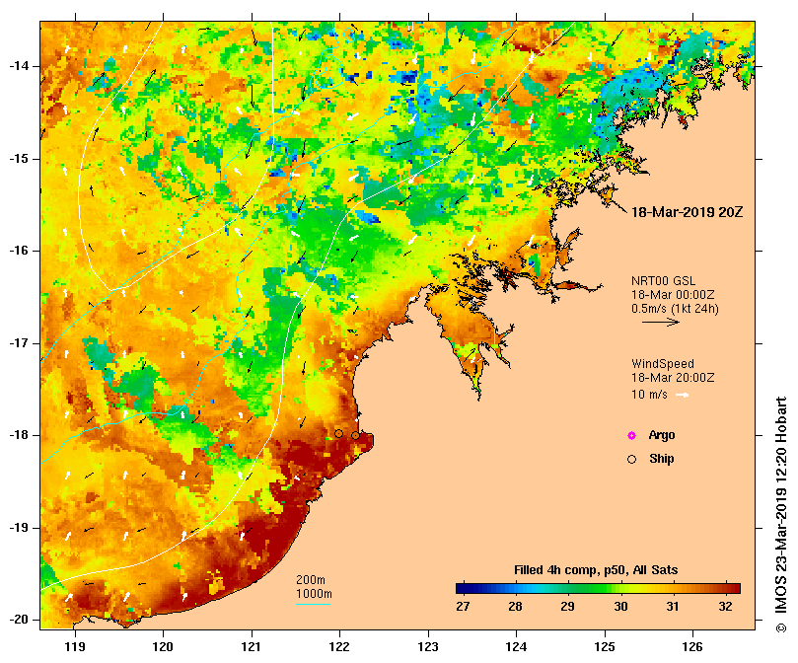Screen dimensions: 798x663
Task: Click the longitude label '121'
Action: click(x=252, y=647)
